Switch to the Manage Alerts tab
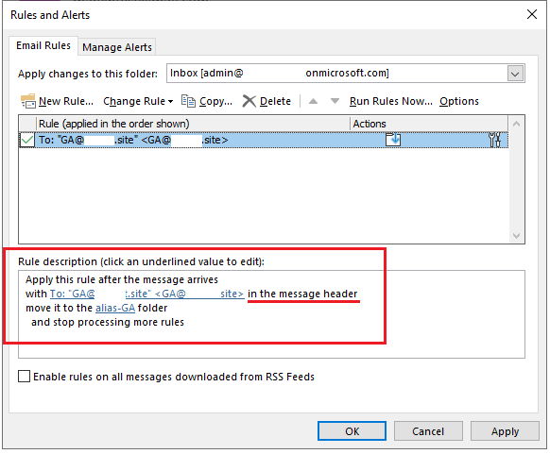The height and width of the screenshot is (454, 550). 117,47
